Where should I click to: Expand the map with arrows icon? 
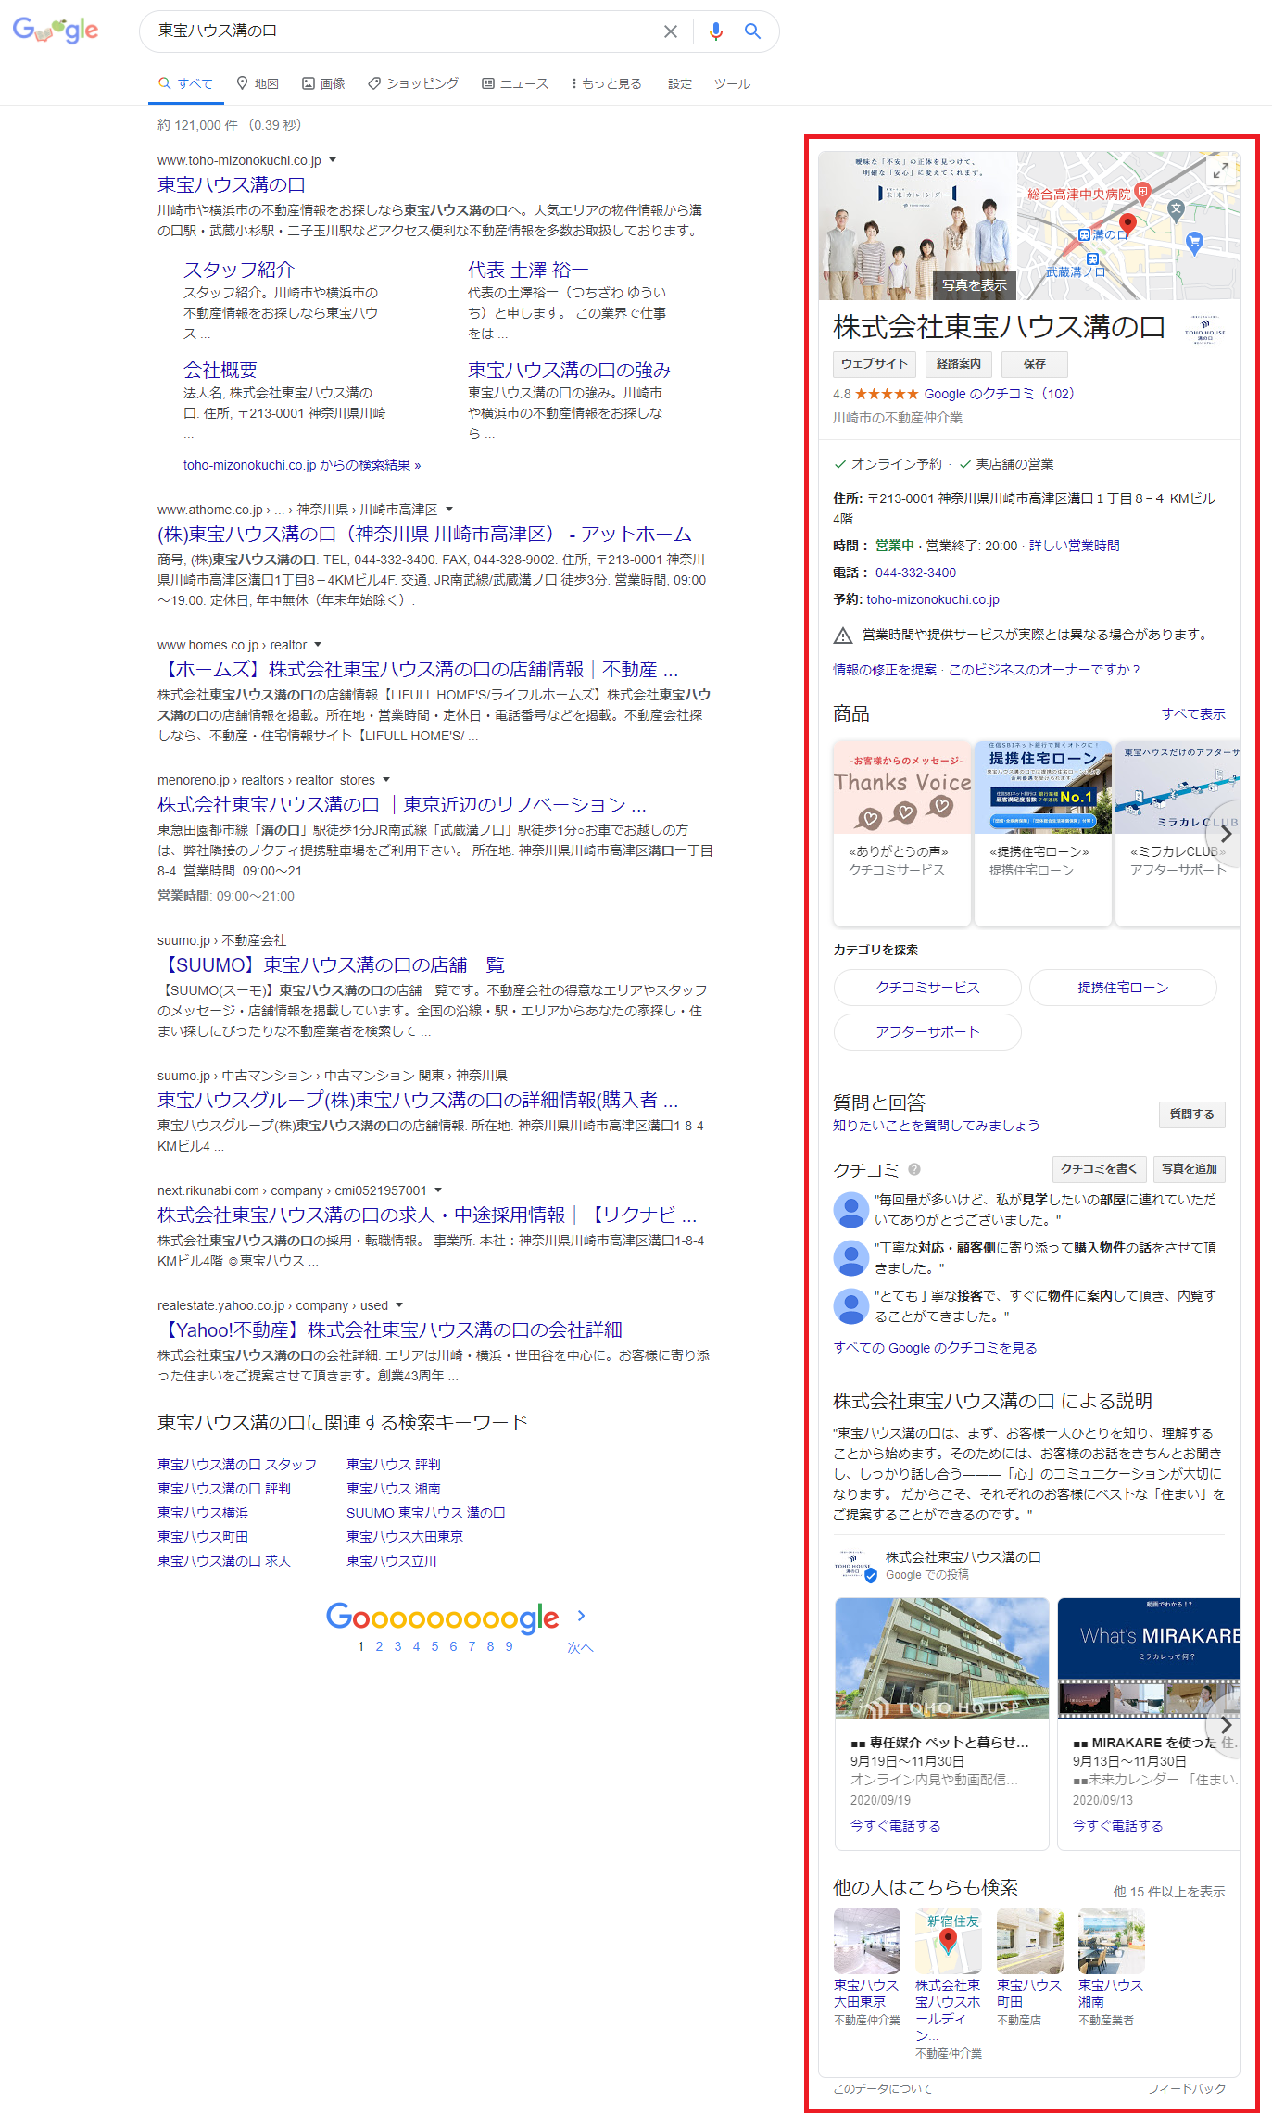[x=1221, y=170]
